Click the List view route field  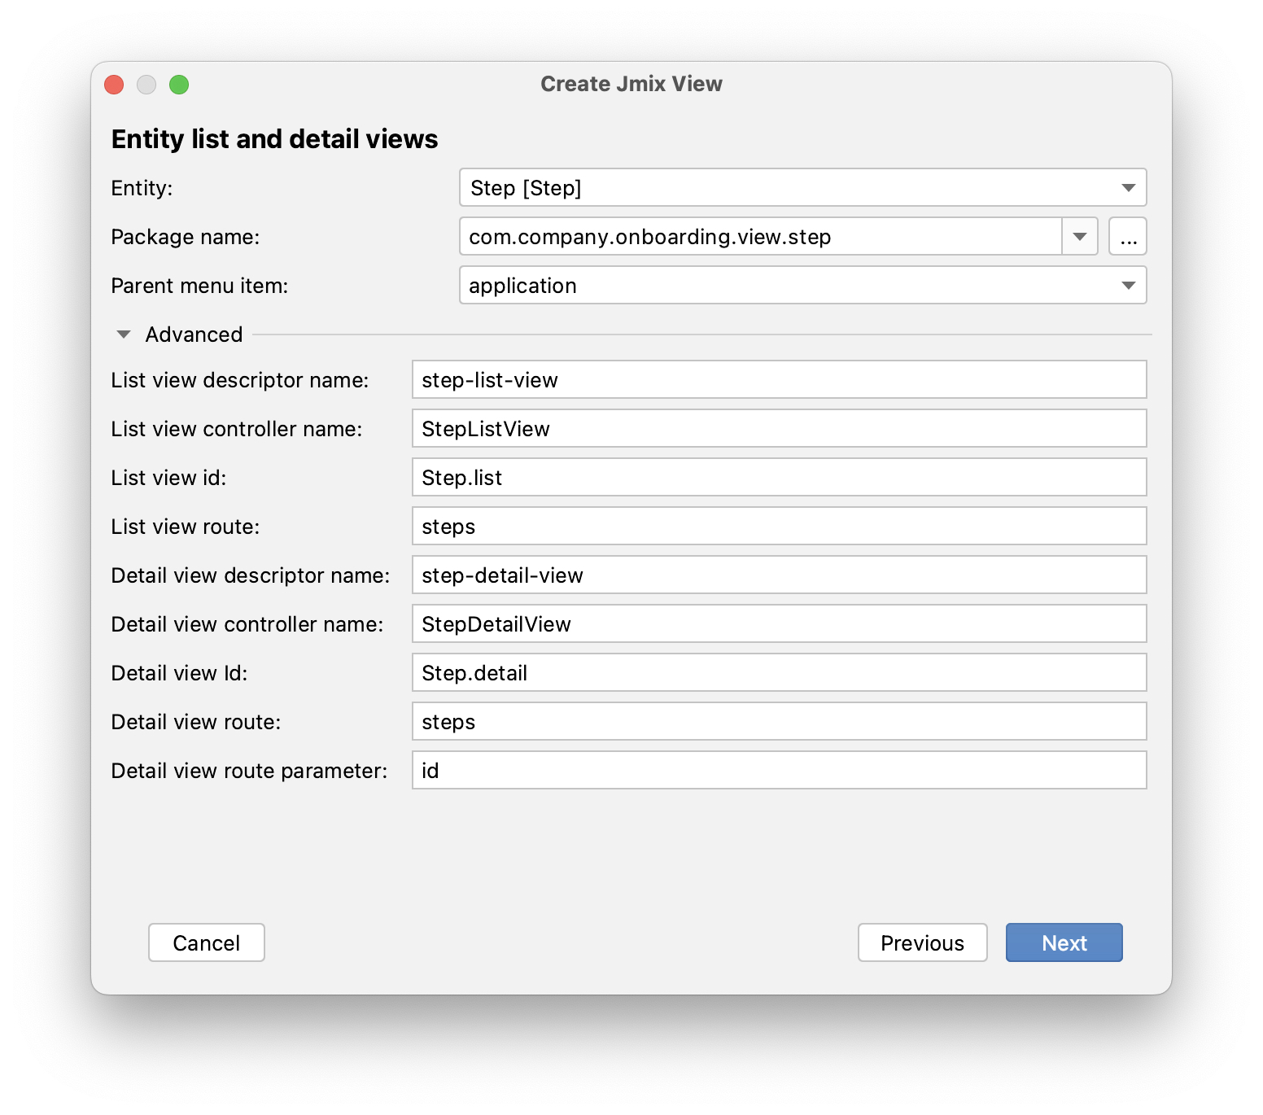pos(779,527)
